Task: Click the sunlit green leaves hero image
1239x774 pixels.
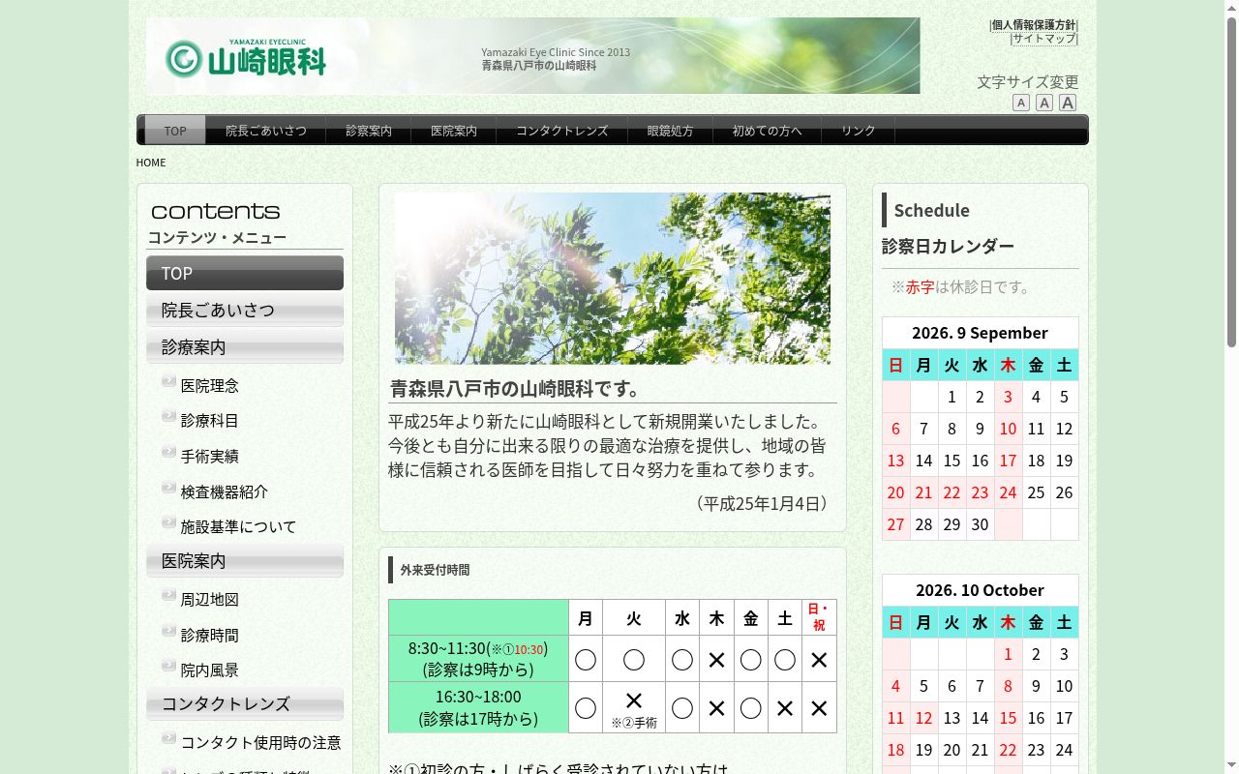Action: 613,278
